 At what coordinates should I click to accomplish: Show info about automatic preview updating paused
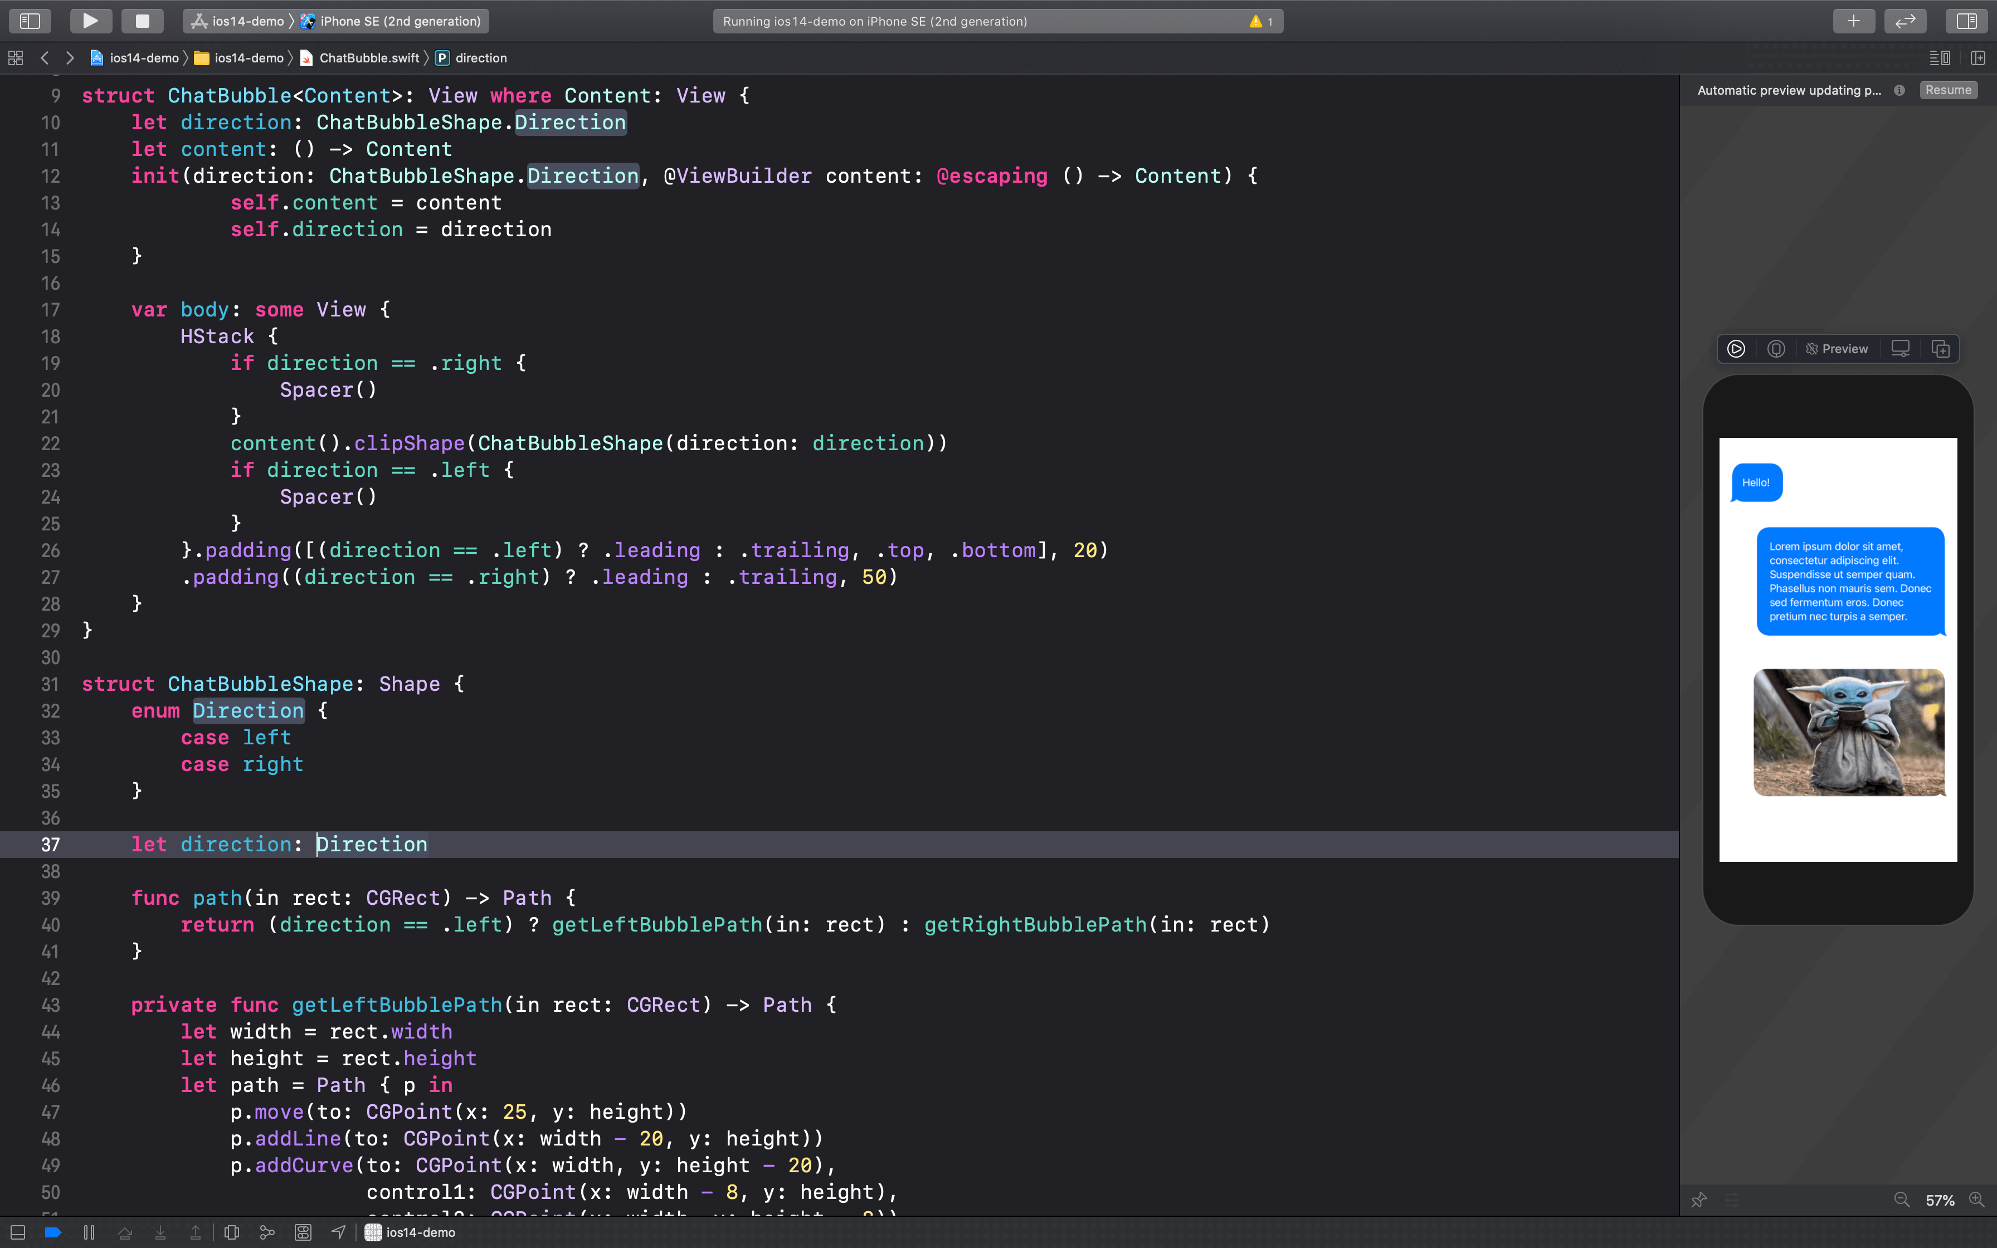(1899, 90)
